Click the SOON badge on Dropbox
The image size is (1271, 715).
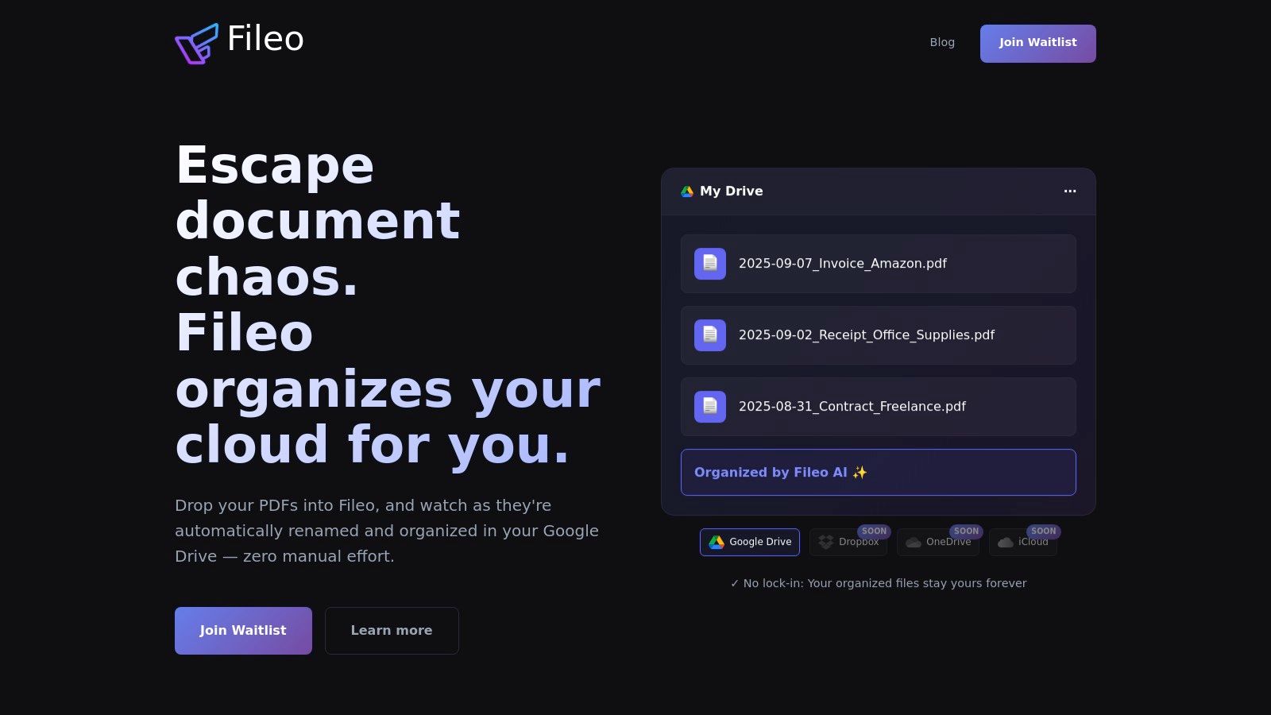click(874, 531)
